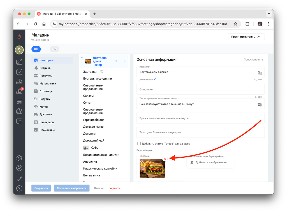Click translate icon in order time text field
Viewport: 287px width, 212px height.
[x=260, y=105]
